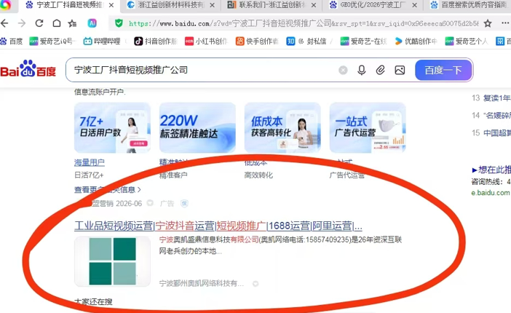Open the 抖音创作服 bookmark
Viewport: 511px width, 313px height.
coord(156,41)
